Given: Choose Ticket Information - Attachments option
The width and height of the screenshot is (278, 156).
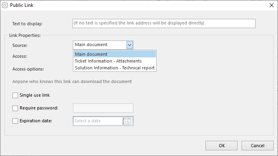Looking at the screenshot, I should (x=115, y=61).
